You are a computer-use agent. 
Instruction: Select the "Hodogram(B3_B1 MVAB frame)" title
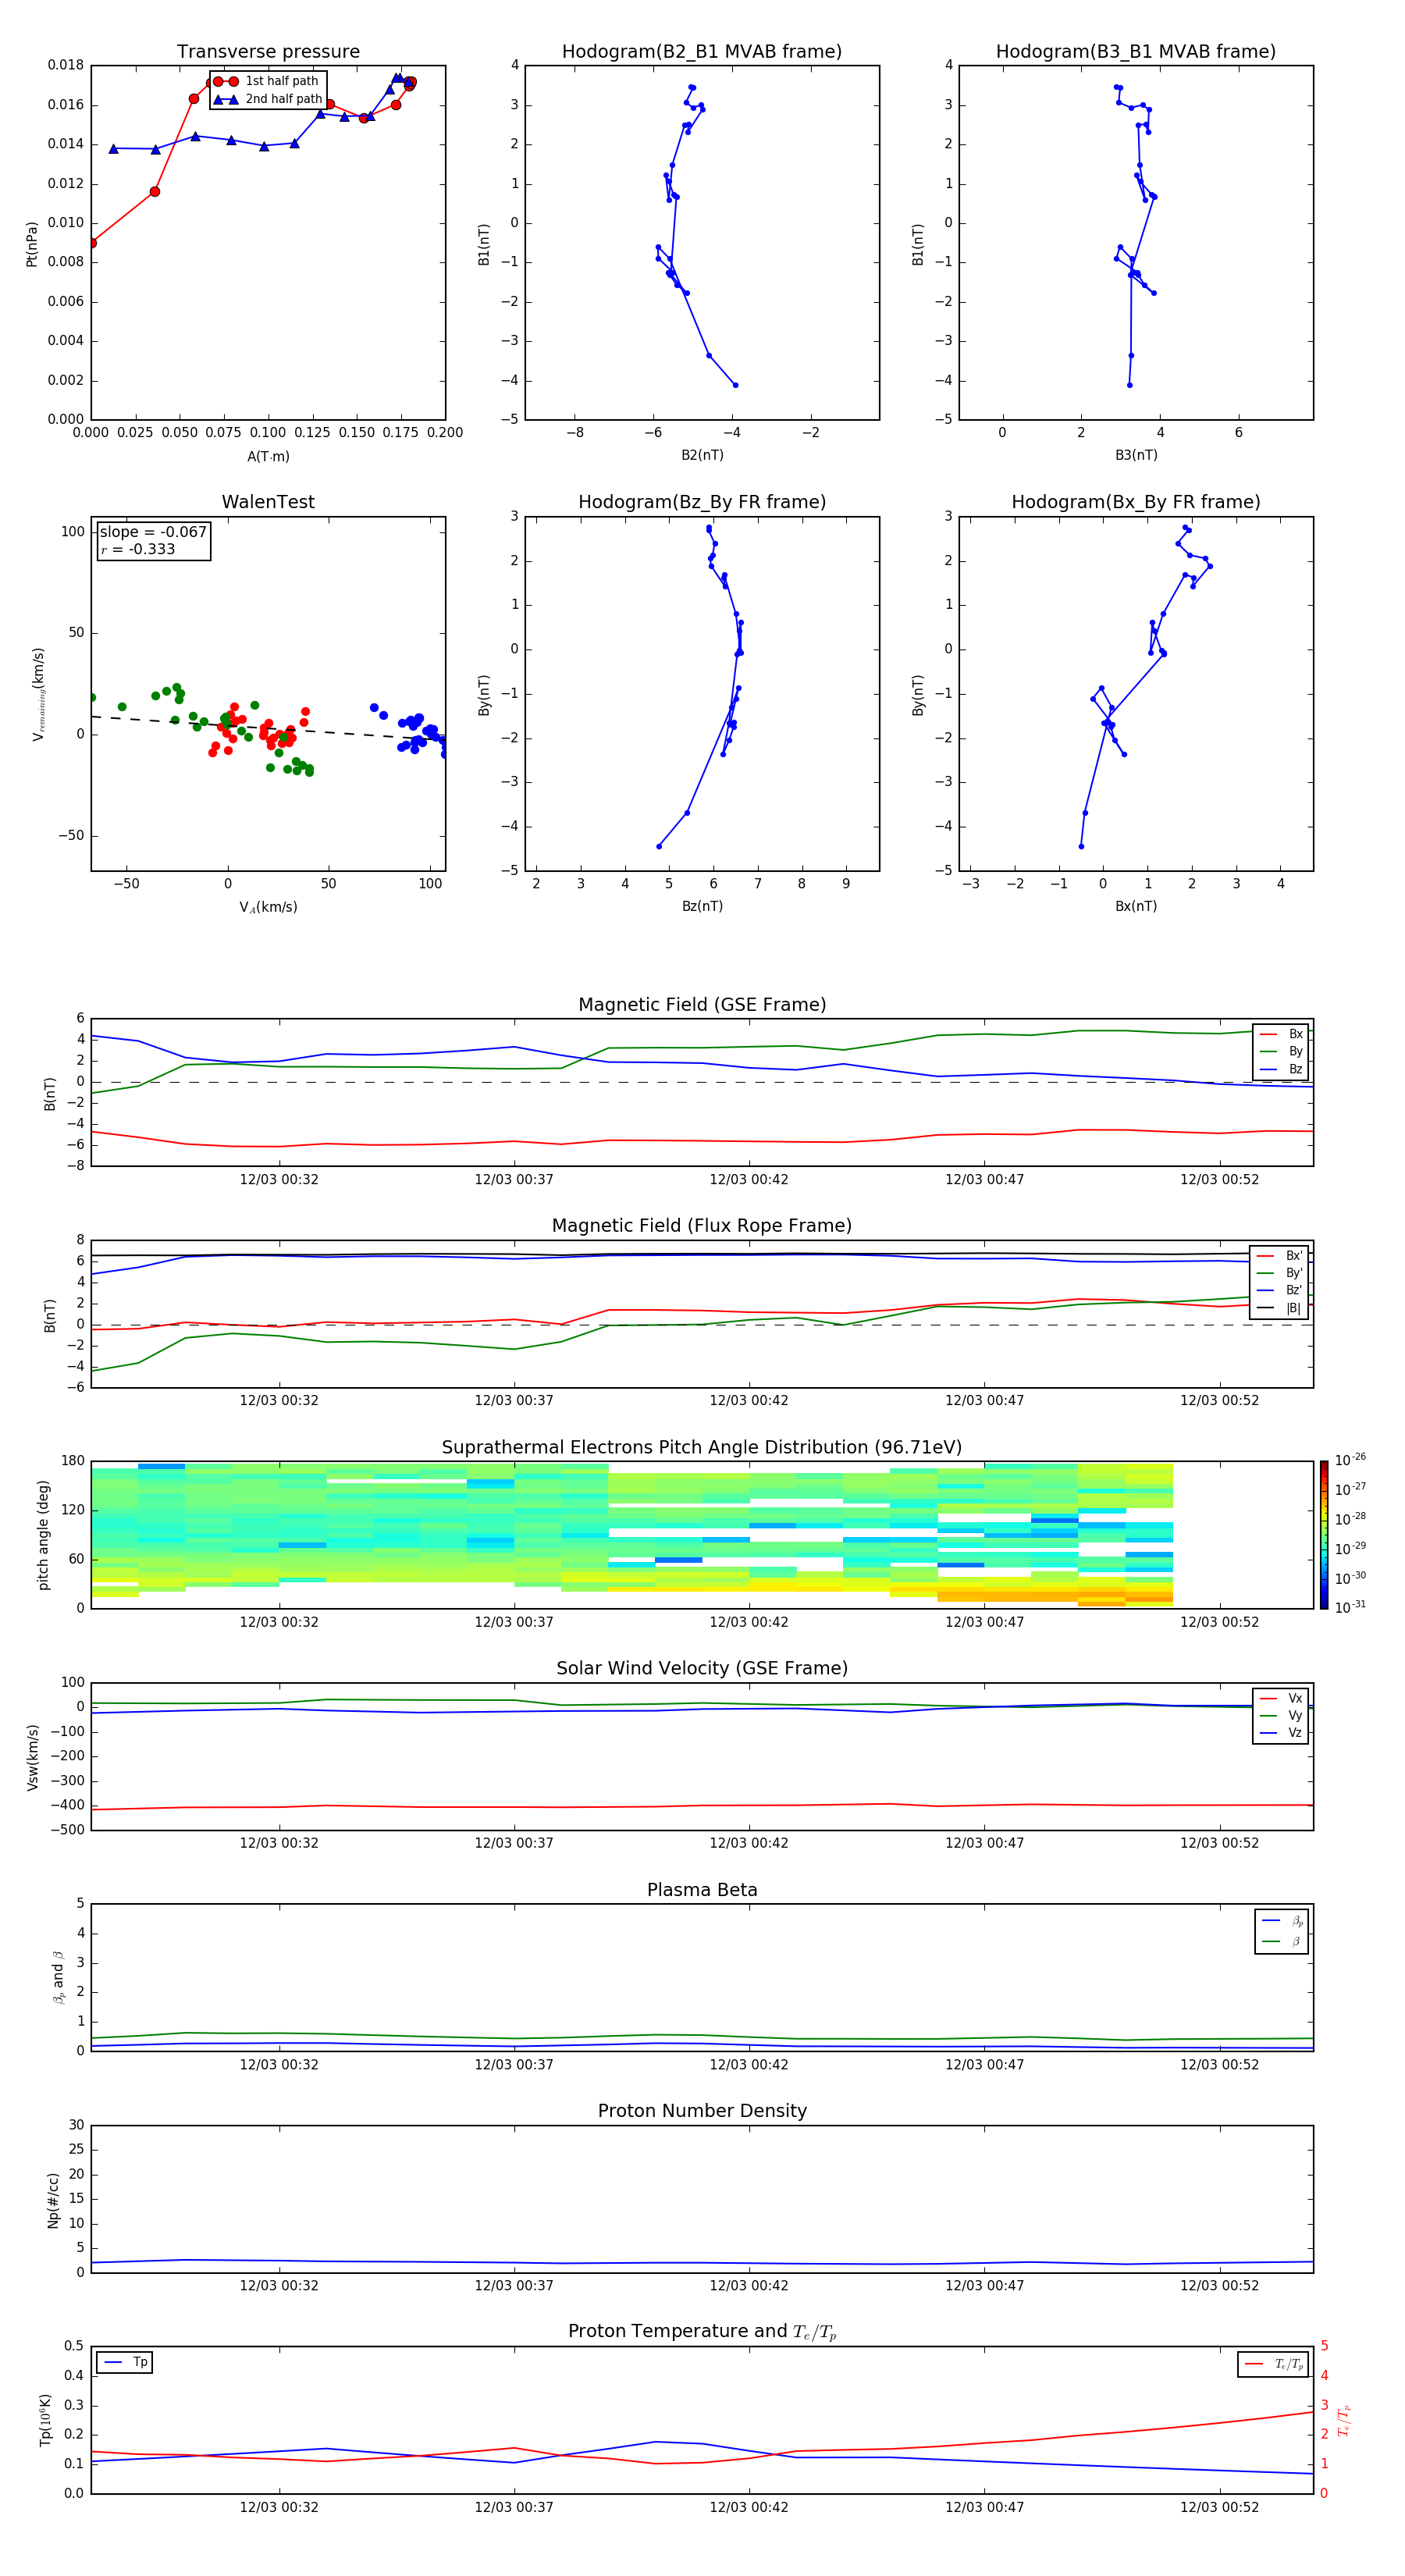[x=1136, y=52]
